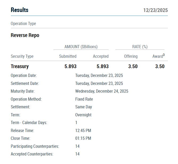178x164 pixels.
Task: Click the RATE (%) column group header
Action: (140, 47)
